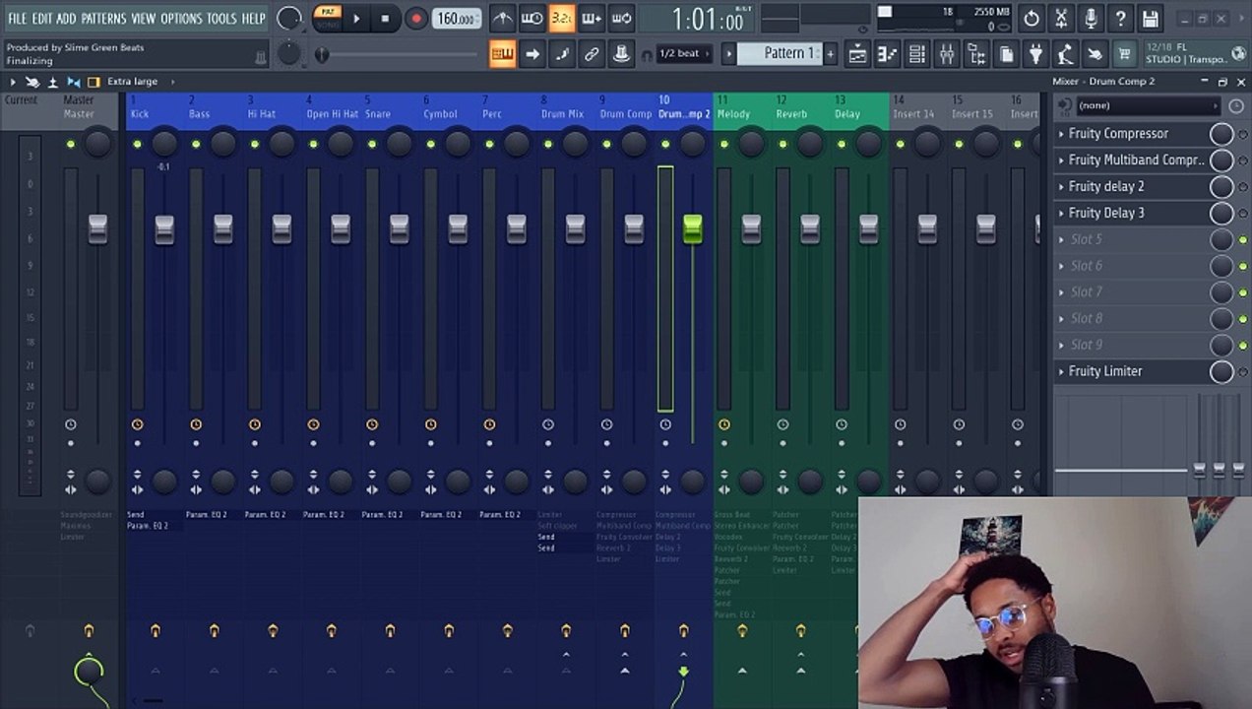Click the 160.000 tempo field
The image size is (1252, 709).
458,19
